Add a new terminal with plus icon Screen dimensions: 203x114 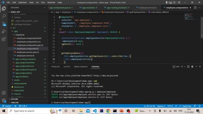[x=182, y=66]
